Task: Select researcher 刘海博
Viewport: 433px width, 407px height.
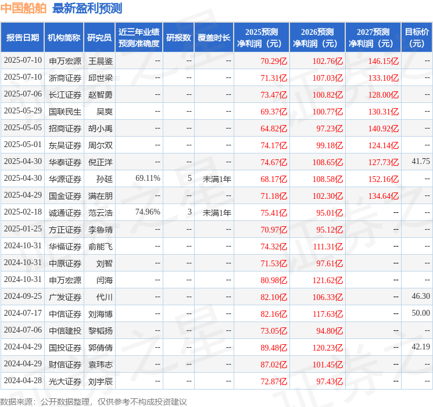Action: click(101, 314)
